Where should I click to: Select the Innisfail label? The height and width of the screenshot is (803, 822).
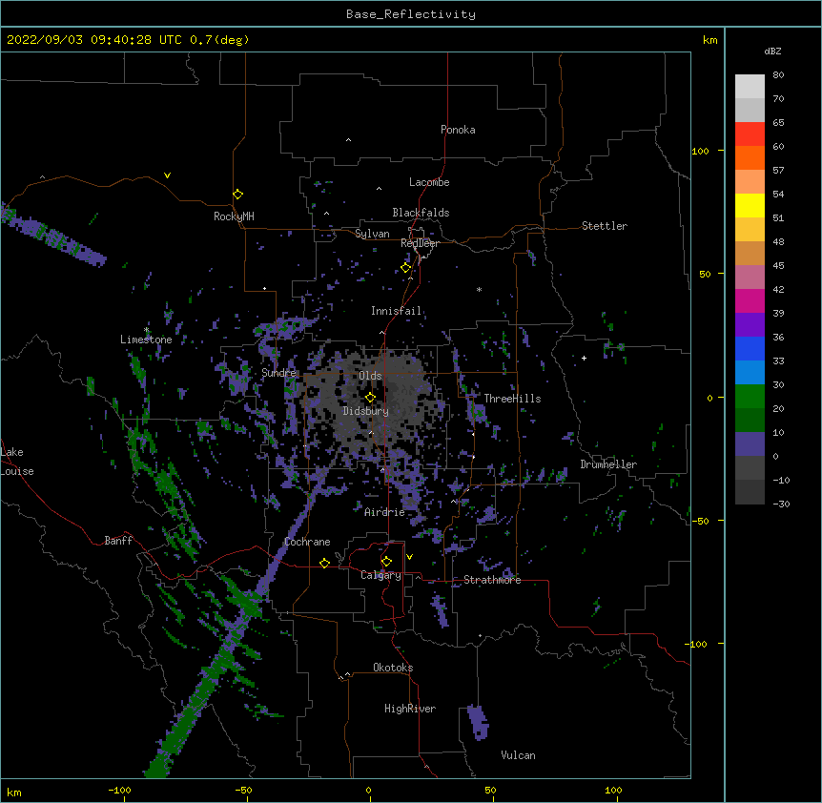[x=396, y=311]
